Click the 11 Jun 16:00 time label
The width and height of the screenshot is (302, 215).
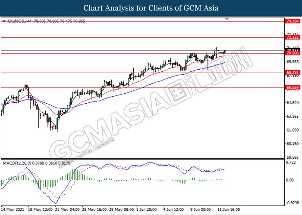tap(229, 209)
